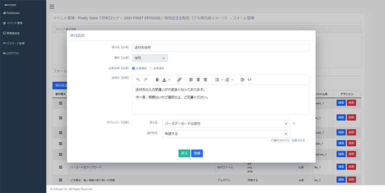
Task: Click 編集 for the list_2 row
Action: click(341, 179)
